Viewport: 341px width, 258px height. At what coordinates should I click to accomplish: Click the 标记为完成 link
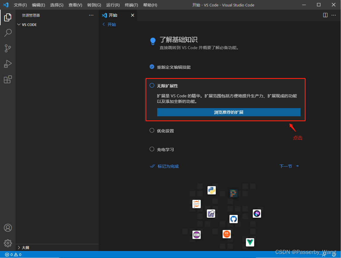(x=164, y=166)
